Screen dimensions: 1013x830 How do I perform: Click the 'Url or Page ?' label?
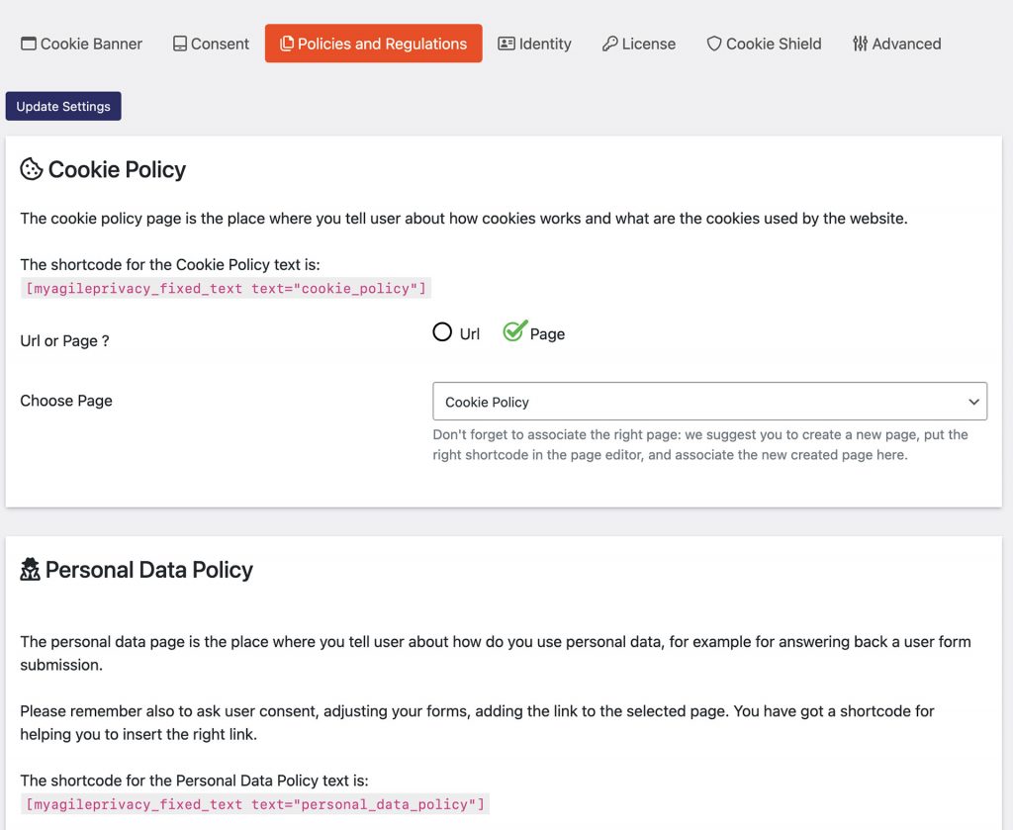[x=64, y=340]
